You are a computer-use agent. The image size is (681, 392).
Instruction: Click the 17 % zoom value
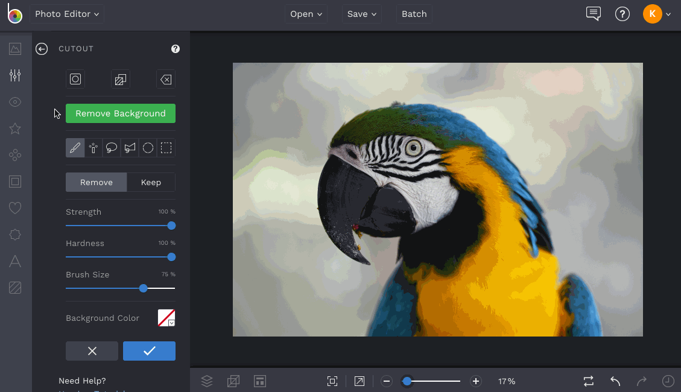click(x=507, y=381)
